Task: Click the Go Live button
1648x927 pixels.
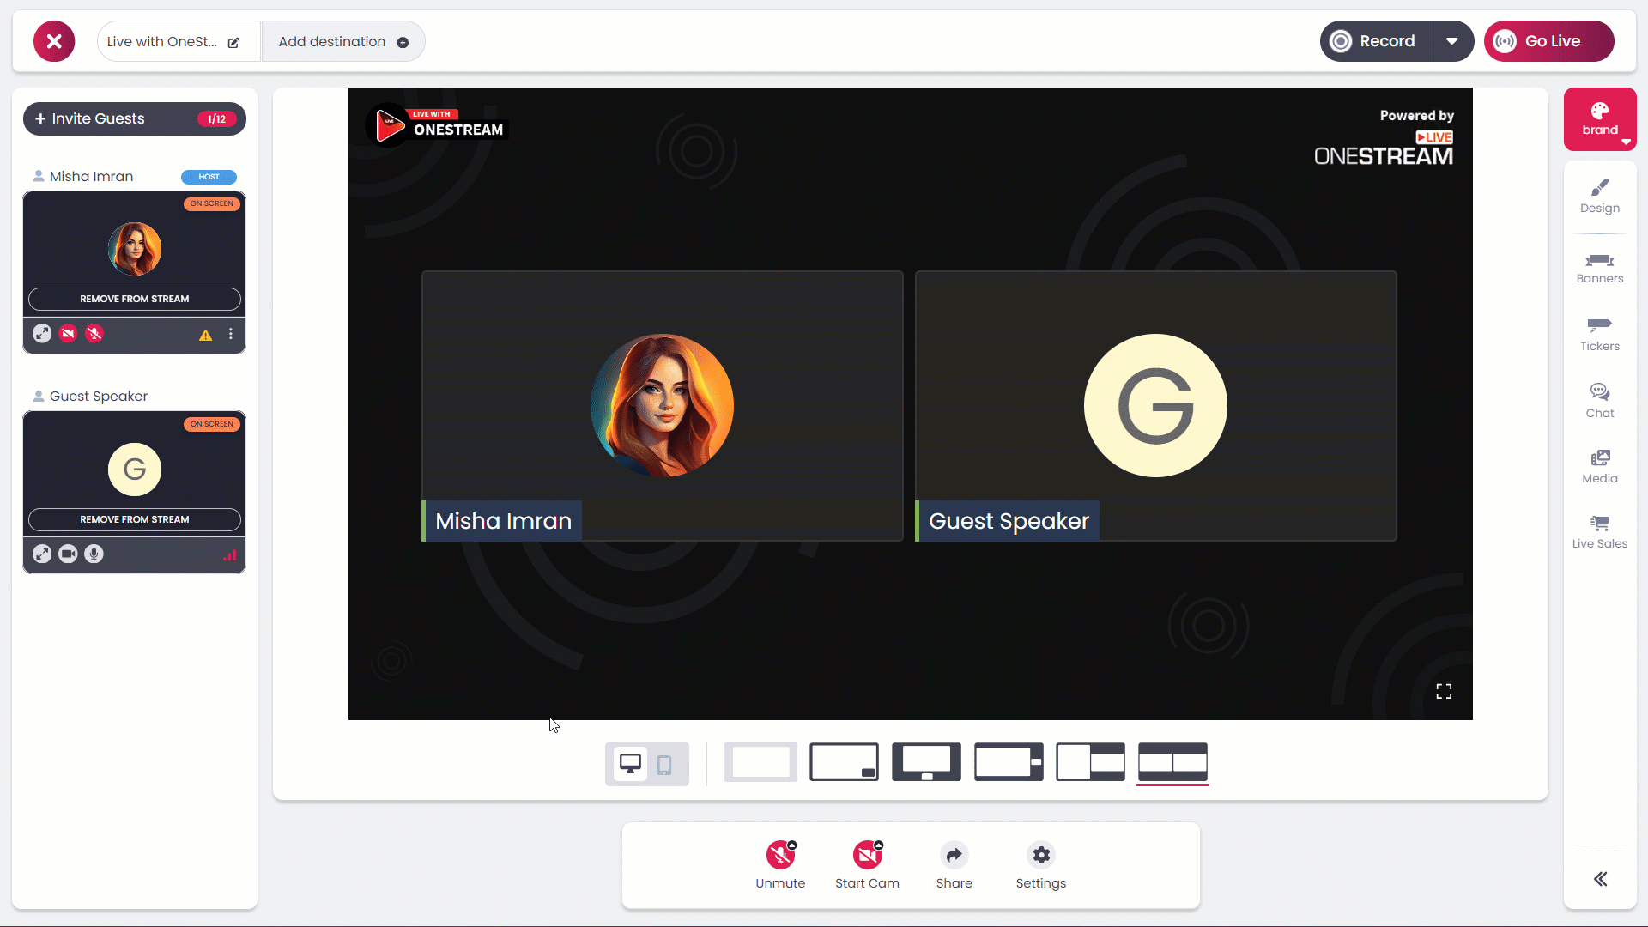Action: coord(1549,41)
